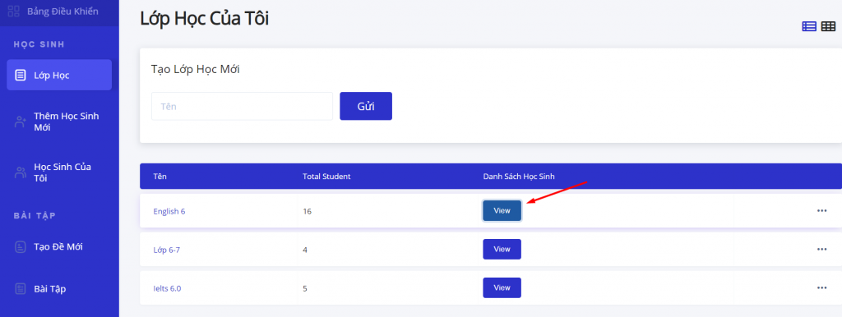Open the Ielts 6.0 class link

tap(167, 288)
